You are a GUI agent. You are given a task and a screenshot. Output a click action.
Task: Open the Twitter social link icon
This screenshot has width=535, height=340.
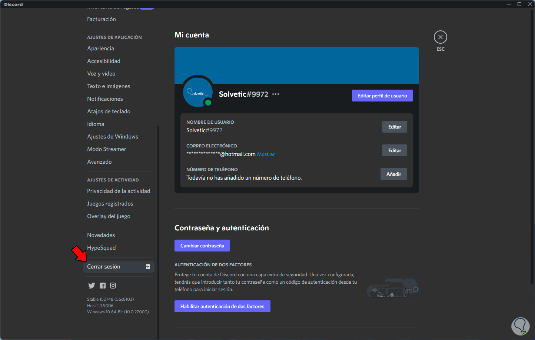click(x=92, y=286)
